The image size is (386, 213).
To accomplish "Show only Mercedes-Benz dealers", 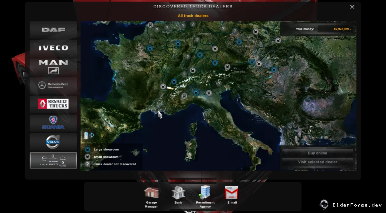I will pyautogui.click(x=53, y=85).
